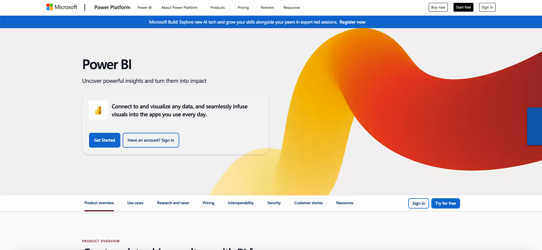Screen dimensions: 542x250
Task: Jump to the Security tab
Action: tap(274, 203)
